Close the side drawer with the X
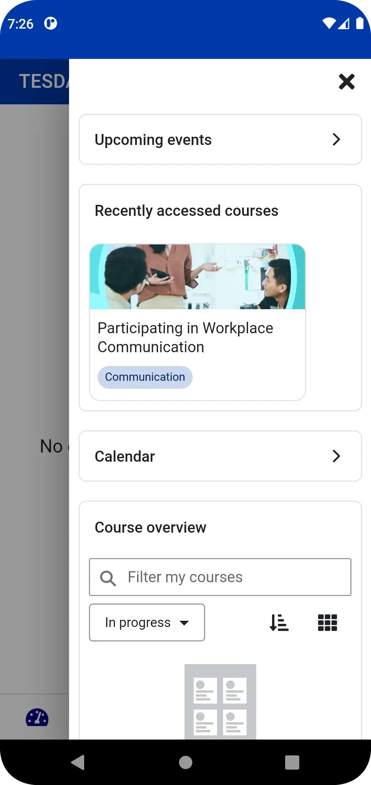 pos(347,82)
